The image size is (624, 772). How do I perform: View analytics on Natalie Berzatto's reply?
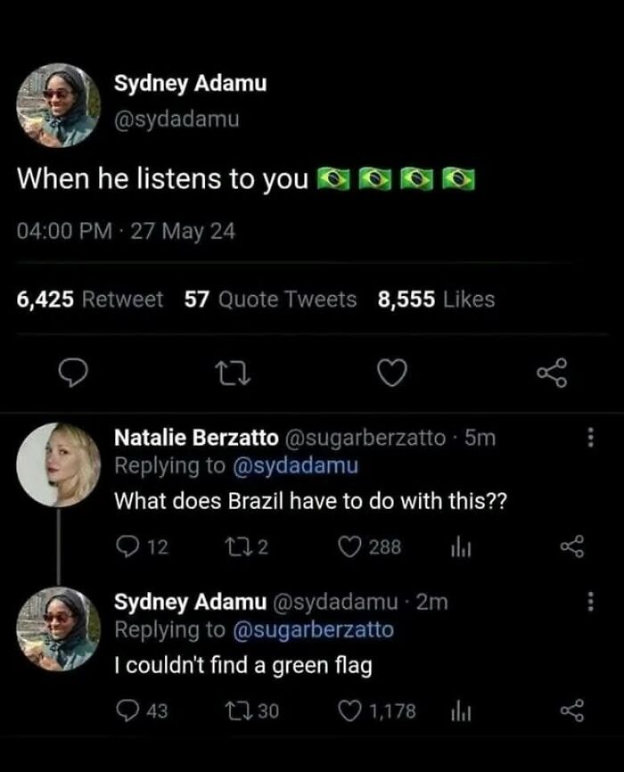(461, 548)
